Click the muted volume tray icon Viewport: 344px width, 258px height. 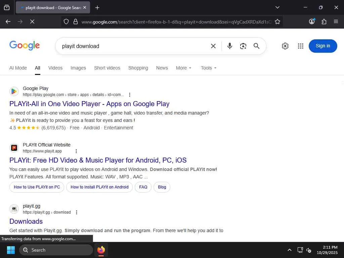coord(309,250)
